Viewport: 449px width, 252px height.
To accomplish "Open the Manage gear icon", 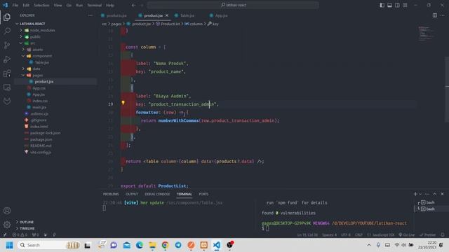I will pos(7,225).
